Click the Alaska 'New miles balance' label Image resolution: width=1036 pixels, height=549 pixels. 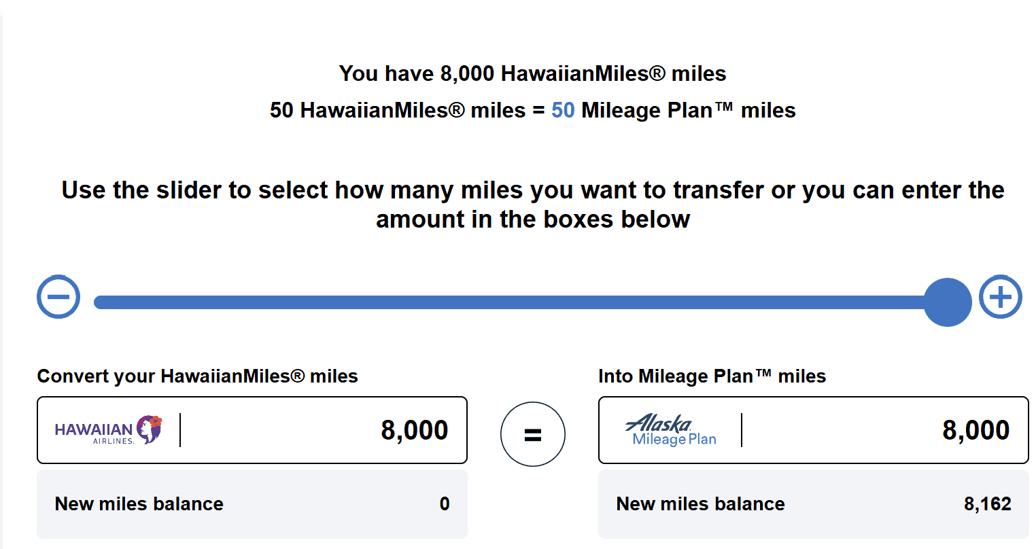(x=700, y=504)
